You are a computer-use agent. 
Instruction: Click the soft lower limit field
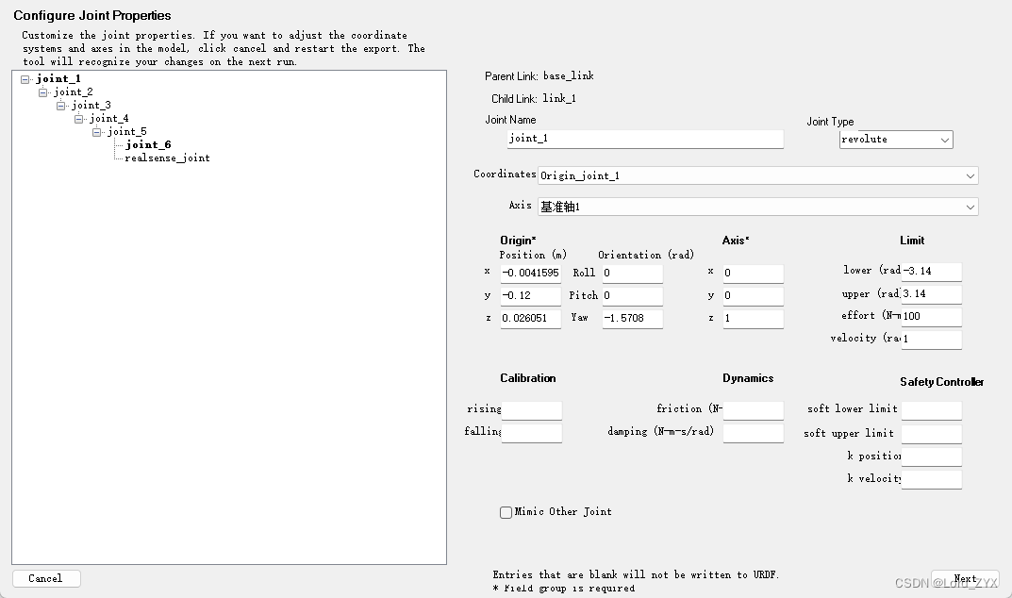coord(931,410)
